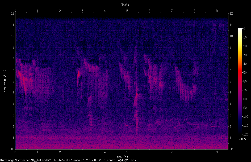Click the "-100" value on the color scale
The image size is (251, 162).
coord(245,117)
